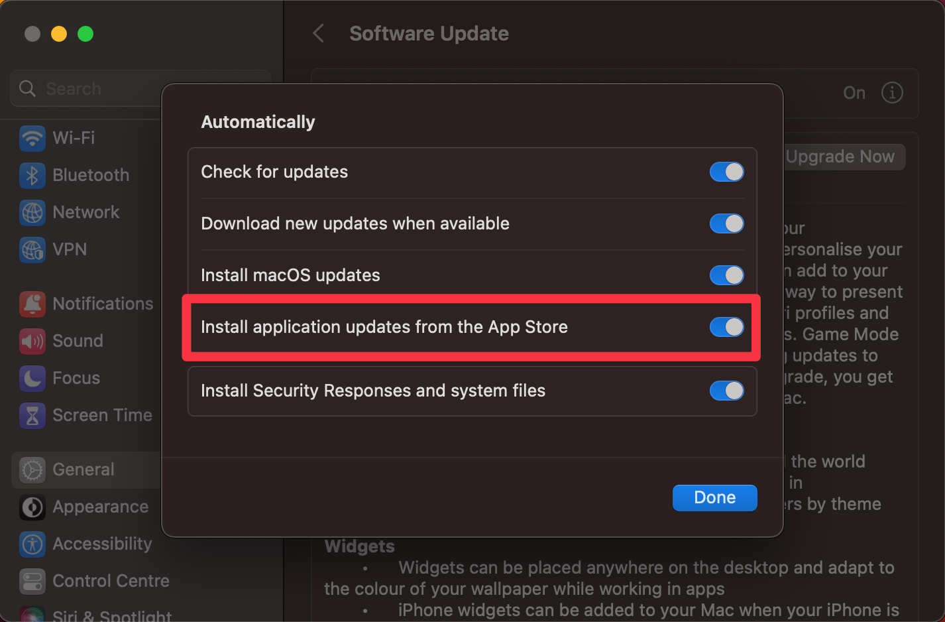Image resolution: width=945 pixels, height=622 pixels.
Task: Open Accessibility settings
Action: (x=32, y=544)
